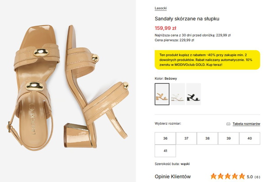Click the yellow -40% discount promo banner
Image resolution: width=274 pixels, height=182 pixels.
coord(207,60)
